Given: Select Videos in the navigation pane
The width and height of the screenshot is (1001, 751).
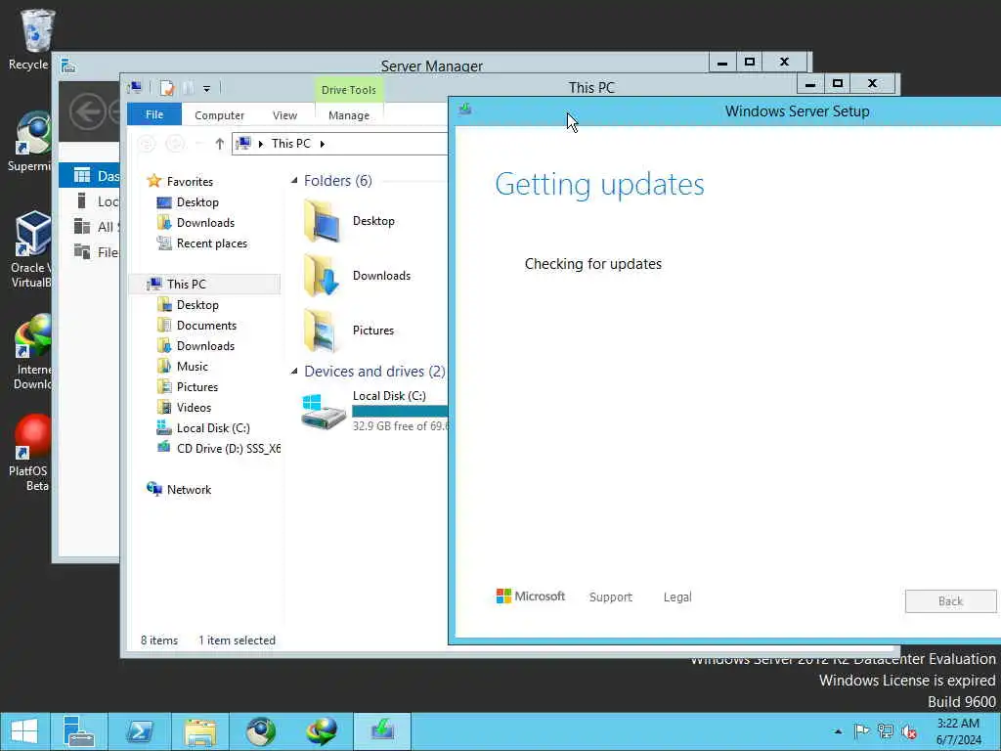Looking at the screenshot, I should click(194, 408).
